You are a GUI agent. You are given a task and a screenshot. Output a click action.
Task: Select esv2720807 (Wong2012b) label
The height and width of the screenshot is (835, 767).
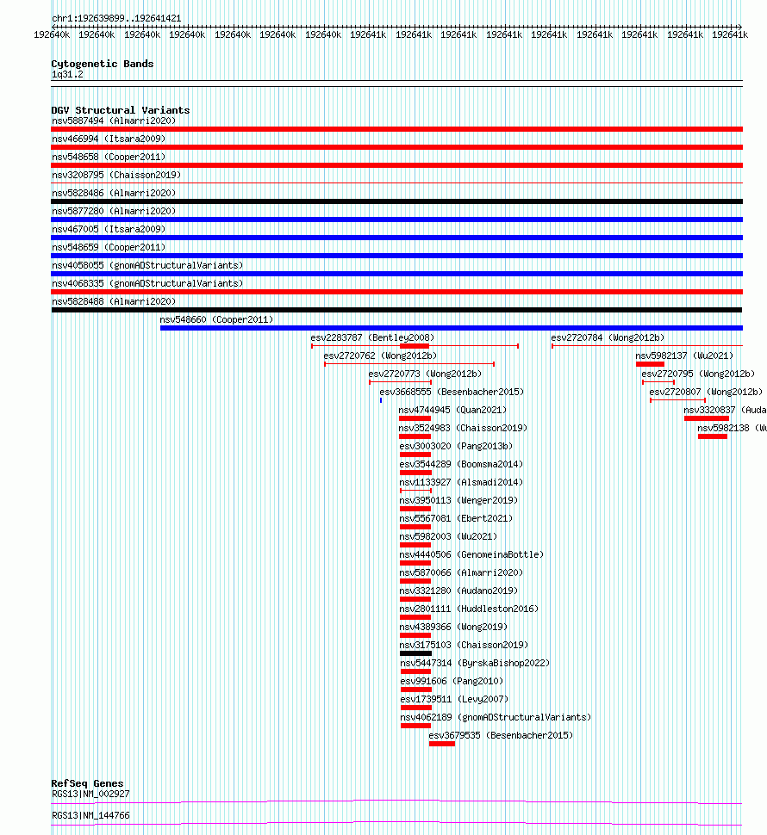pos(706,393)
